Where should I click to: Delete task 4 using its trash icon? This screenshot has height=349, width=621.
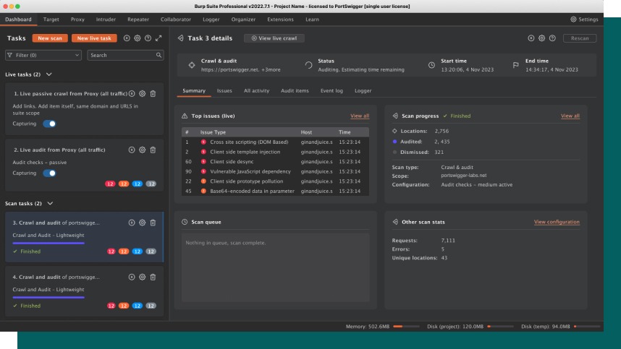coord(153,277)
